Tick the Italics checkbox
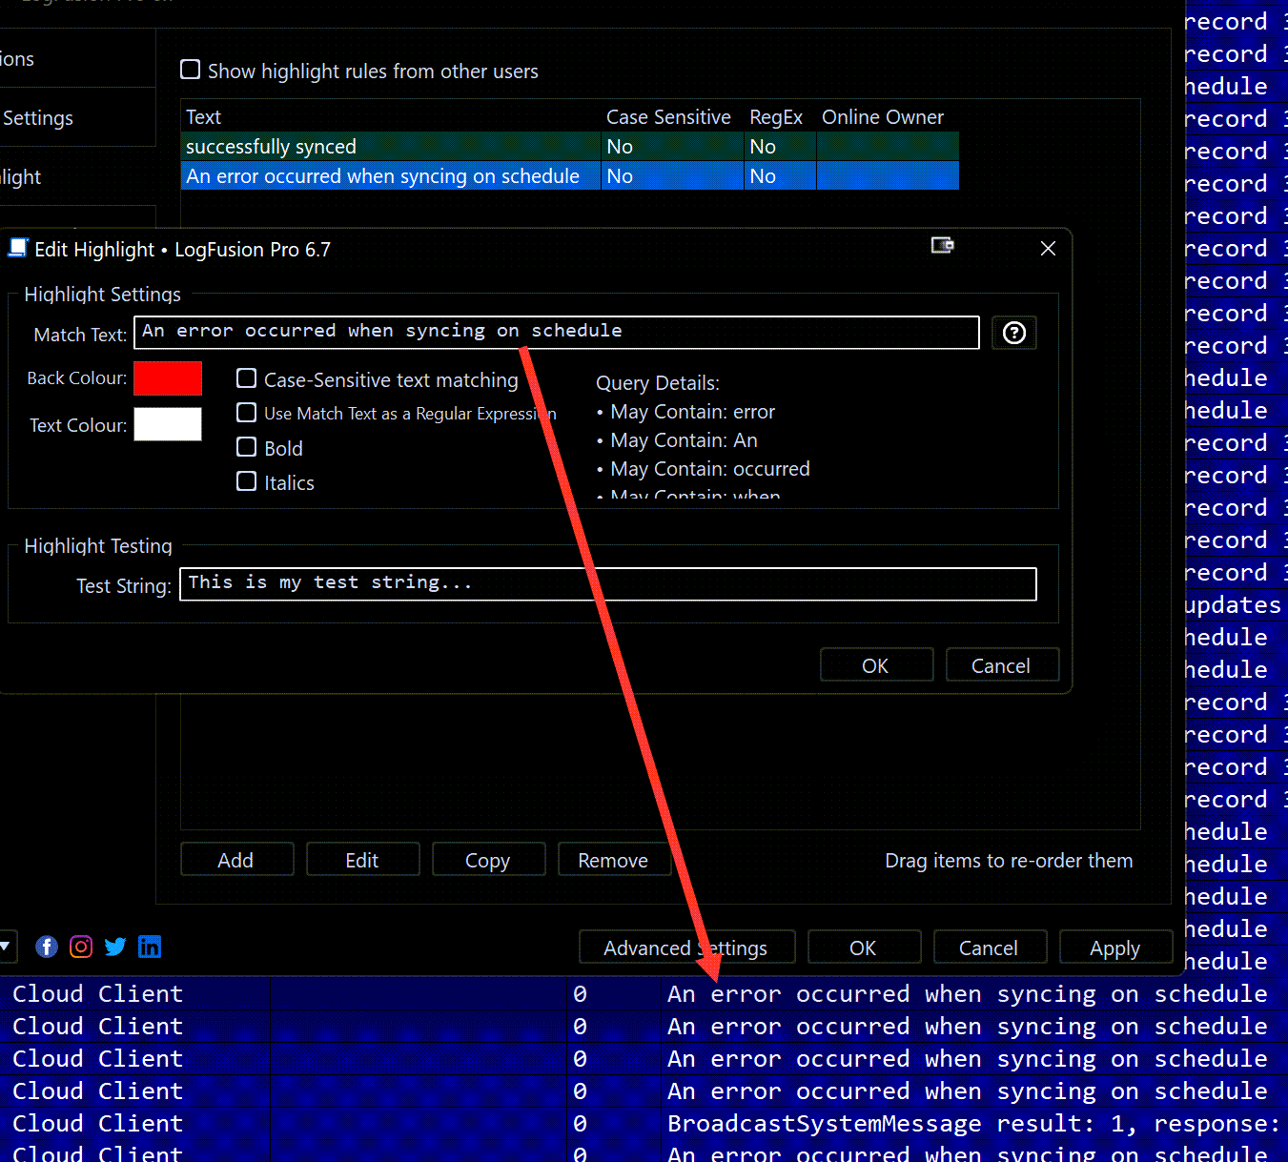1288x1162 pixels. [247, 482]
